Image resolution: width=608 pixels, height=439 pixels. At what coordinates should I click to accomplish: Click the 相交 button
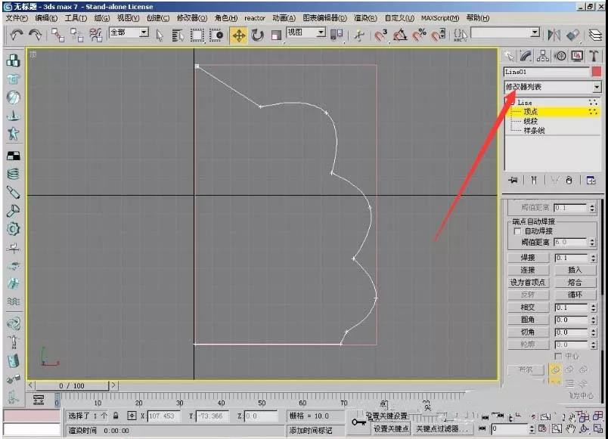pyautogui.click(x=528, y=308)
